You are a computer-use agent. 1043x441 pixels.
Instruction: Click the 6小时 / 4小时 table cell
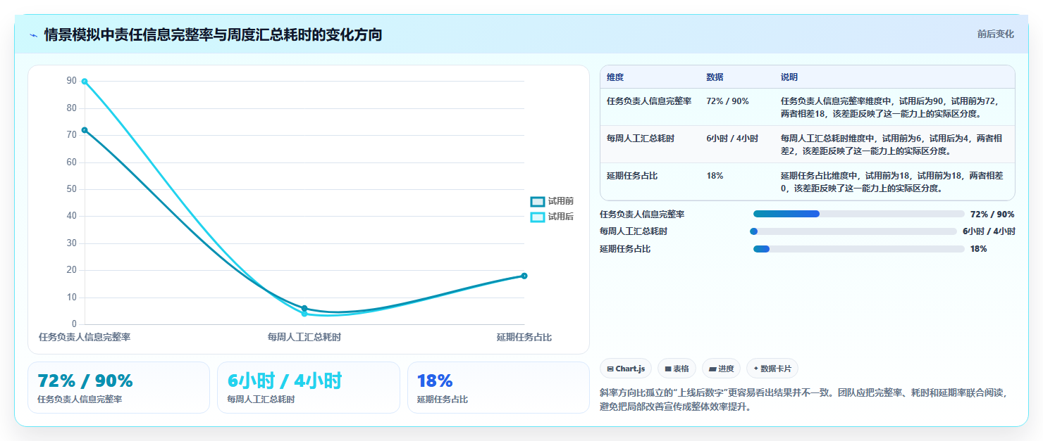pyautogui.click(x=732, y=138)
